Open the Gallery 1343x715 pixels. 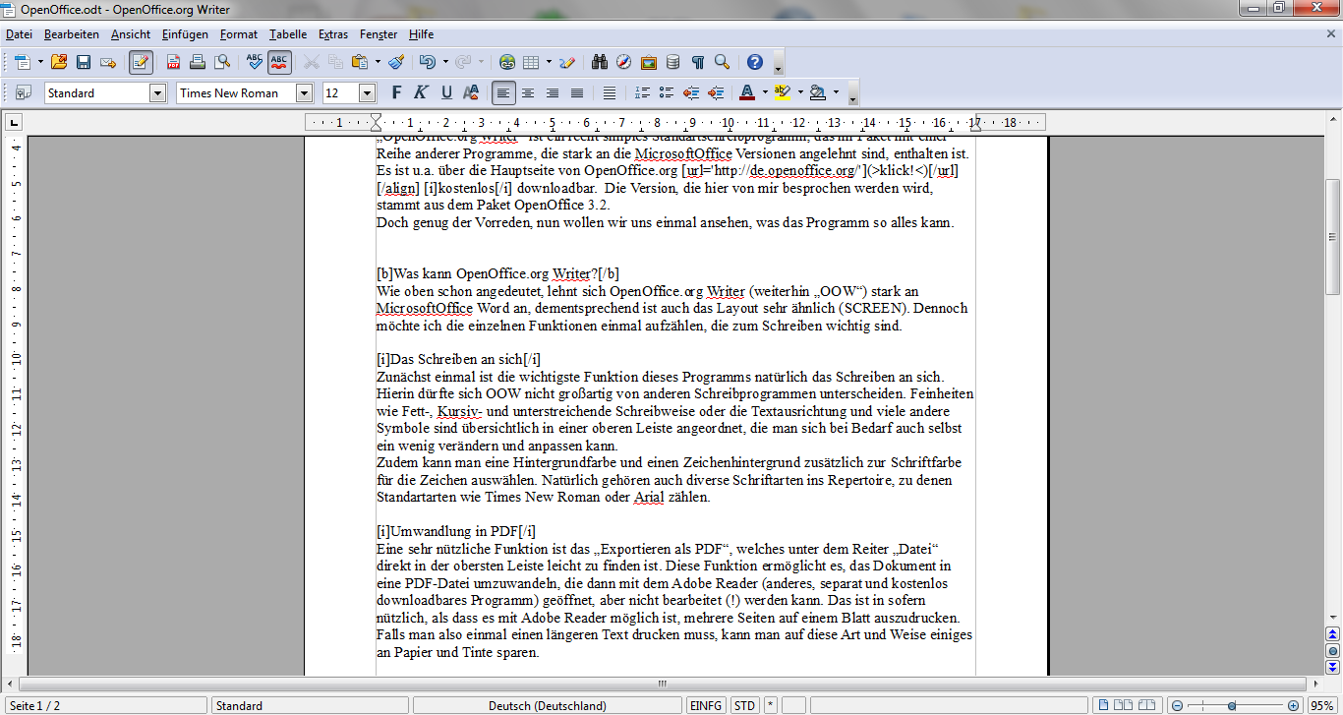pyautogui.click(x=649, y=62)
